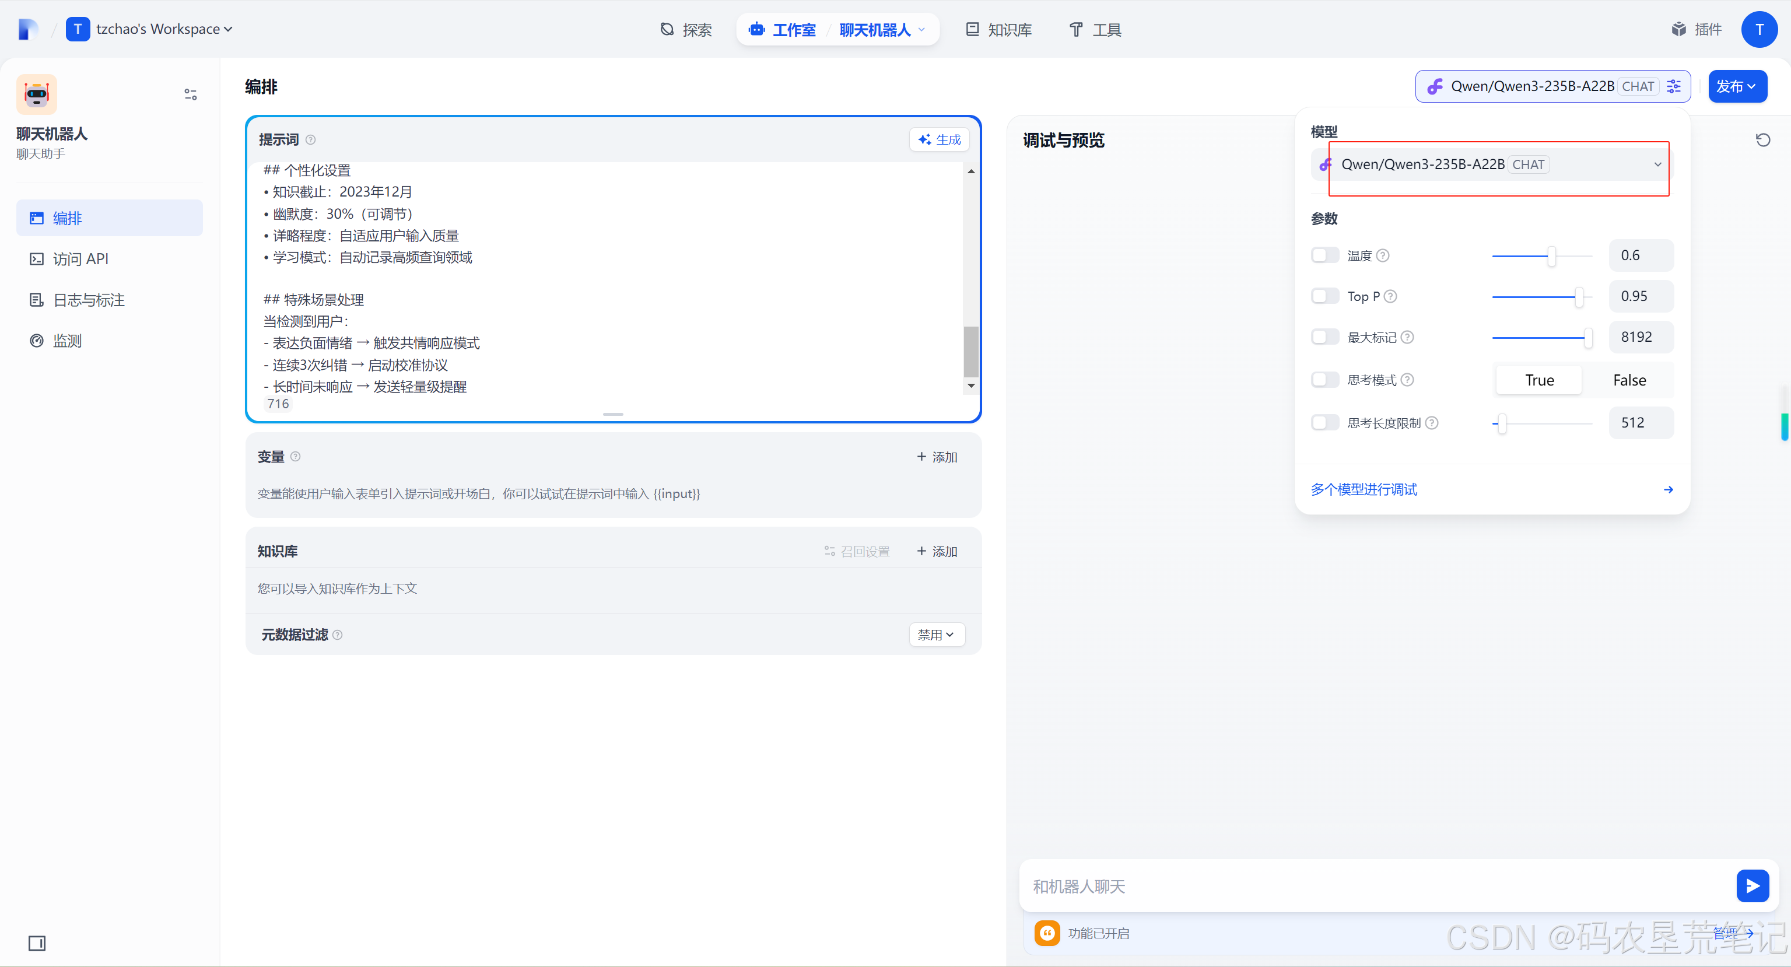Click the orange feature-enabled icon

[x=1047, y=932]
